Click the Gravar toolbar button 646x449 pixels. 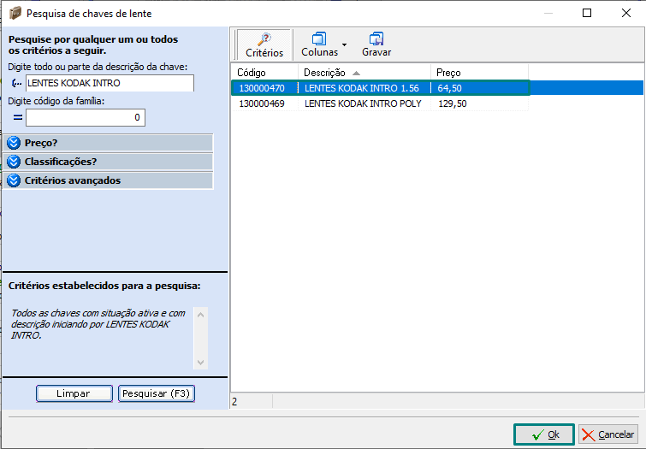coord(376,44)
